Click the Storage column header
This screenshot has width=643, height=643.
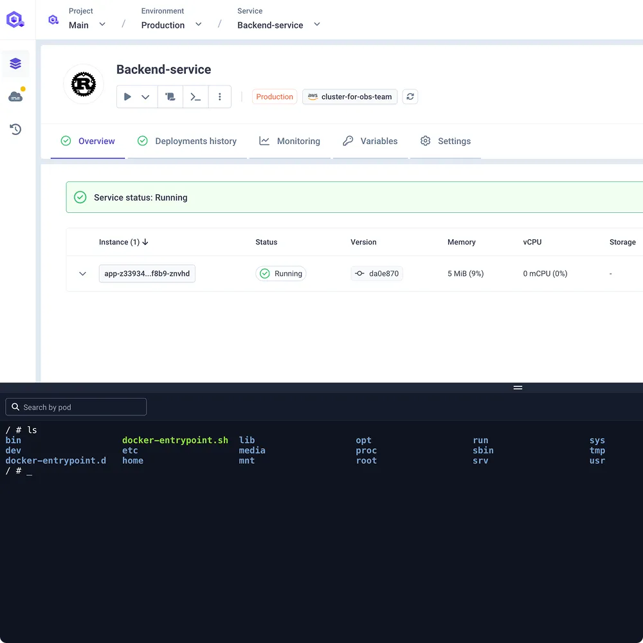point(622,242)
